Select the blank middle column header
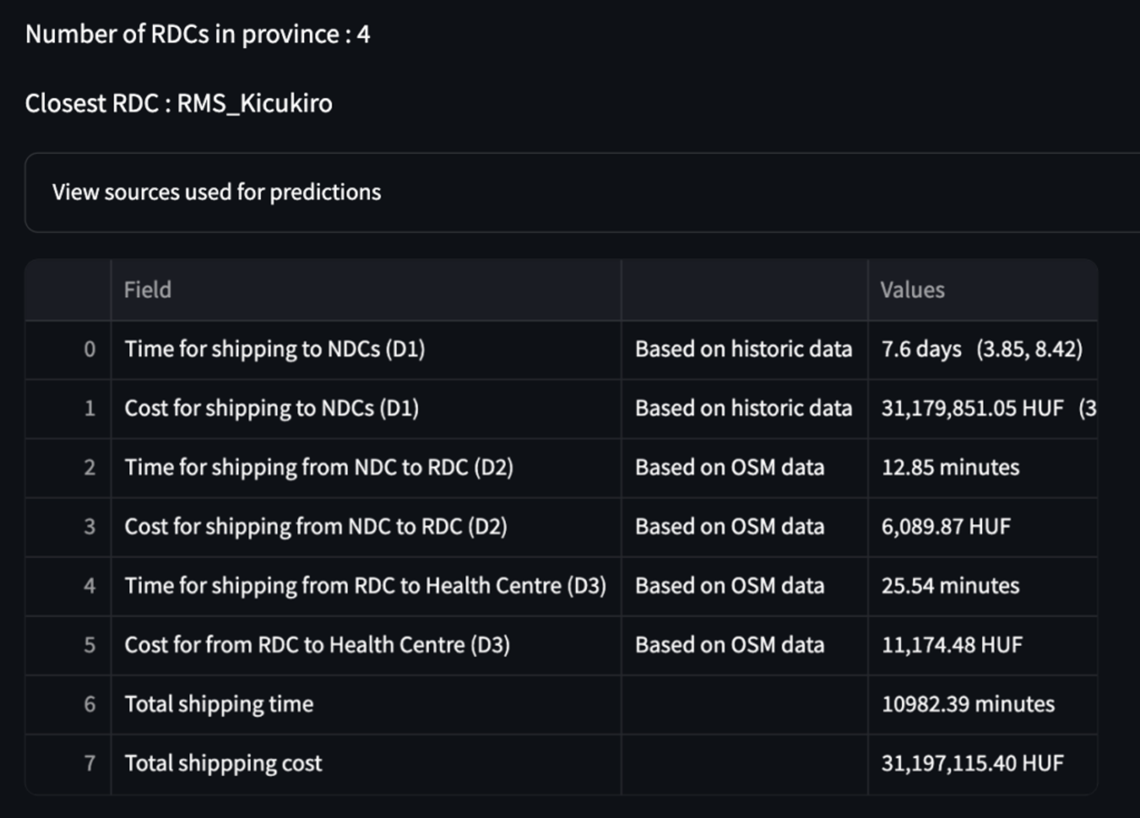Image resolution: width=1140 pixels, height=818 pixels. tap(745, 290)
